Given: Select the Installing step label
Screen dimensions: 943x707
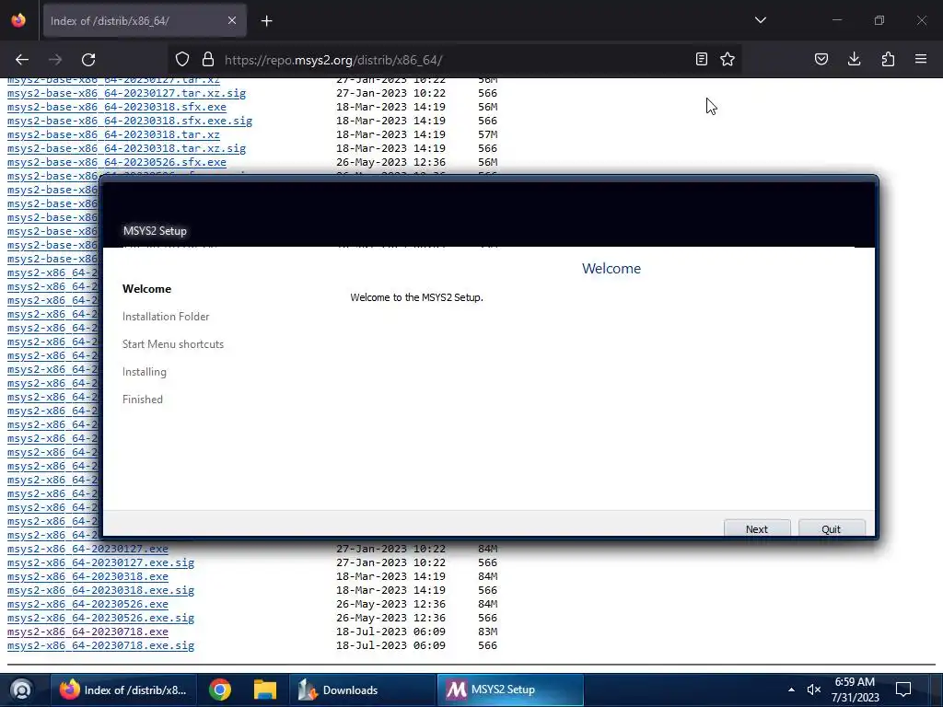Looking at the screenshot, I should pyautogui.click(x=145, y=372).
